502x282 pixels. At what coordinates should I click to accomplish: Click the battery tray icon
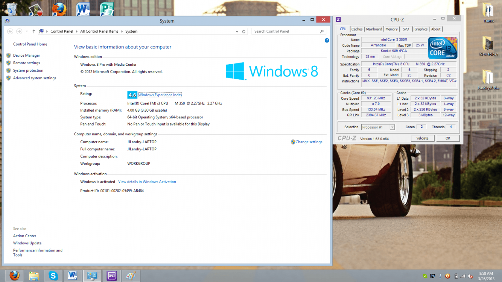456,276
